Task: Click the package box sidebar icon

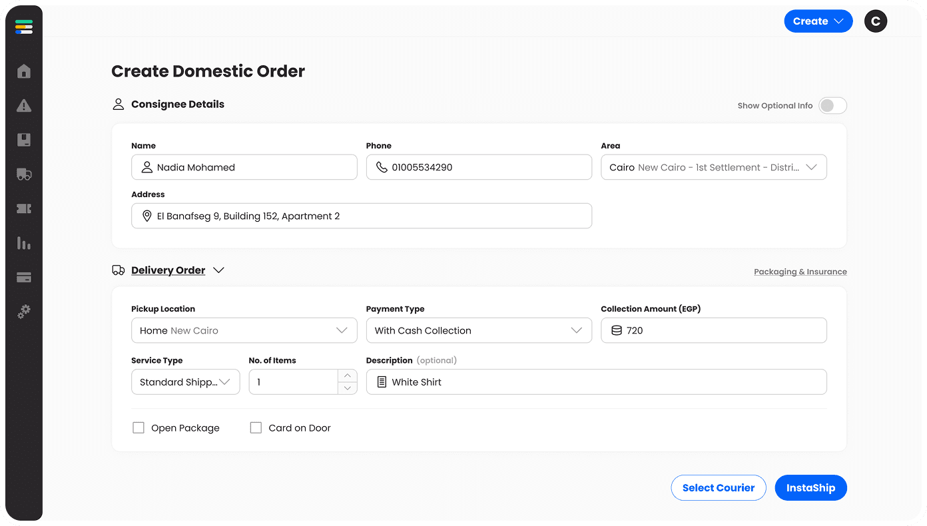Action: [24, 140]
